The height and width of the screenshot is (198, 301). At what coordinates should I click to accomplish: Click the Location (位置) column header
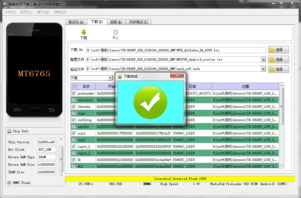245,87
